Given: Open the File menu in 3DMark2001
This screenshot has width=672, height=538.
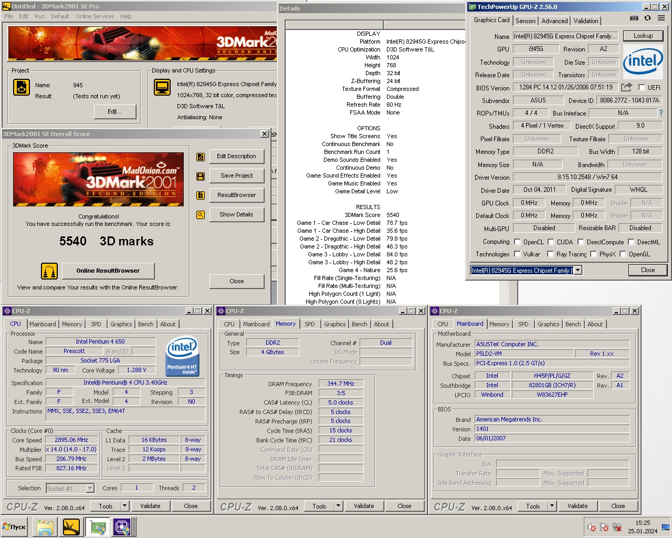Looking at the screenshot, I should click(9, 16).
